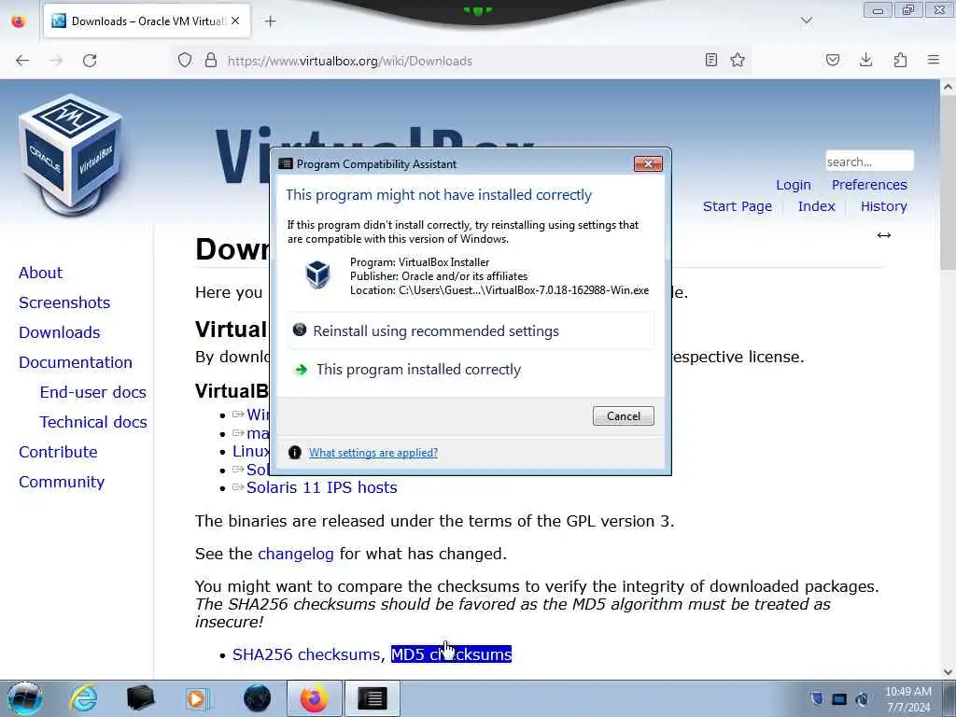Open tracking protection shield icon
Image resolution: width=956 pixels, height=717 pixels.
coord(185,60)
